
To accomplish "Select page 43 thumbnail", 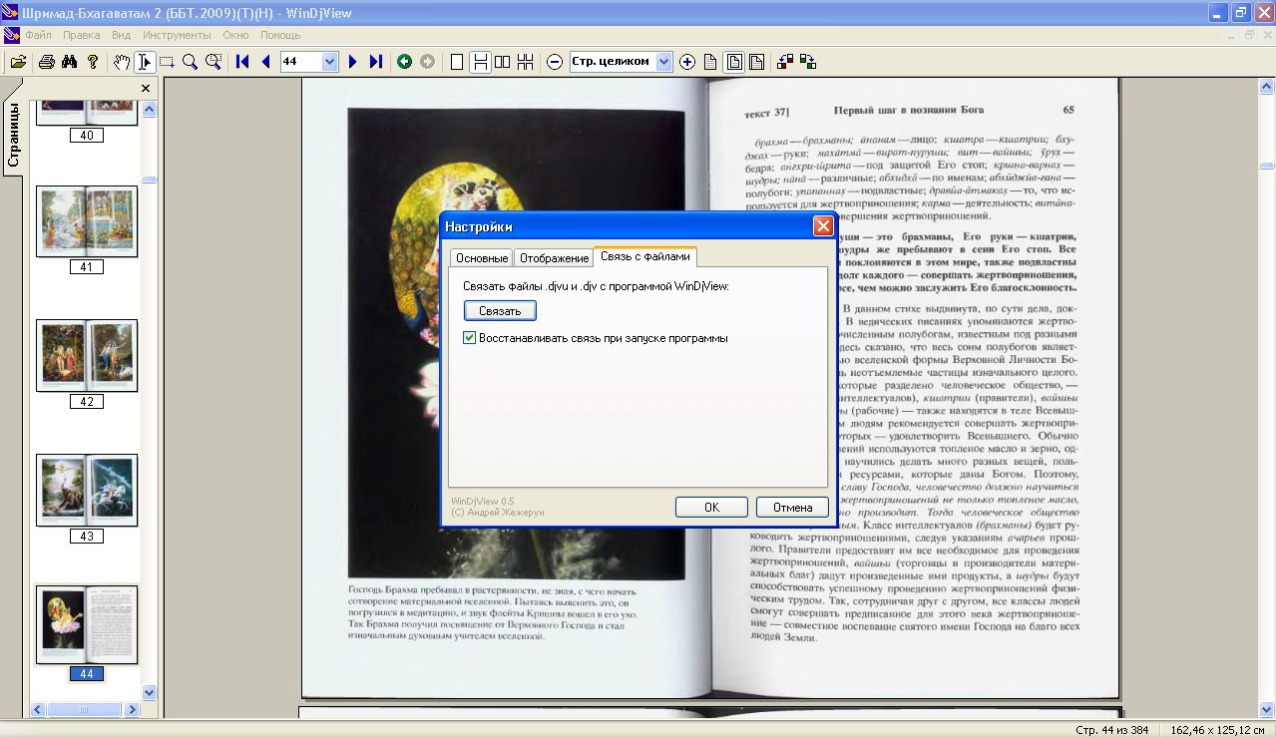I will (x=87, y=491).
